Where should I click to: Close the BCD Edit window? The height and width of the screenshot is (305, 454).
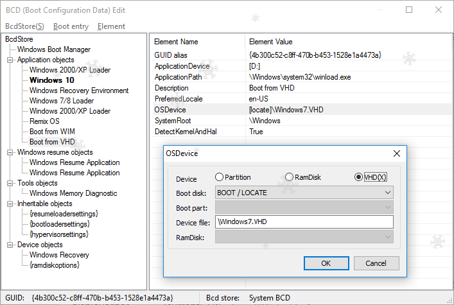[439, 10]
